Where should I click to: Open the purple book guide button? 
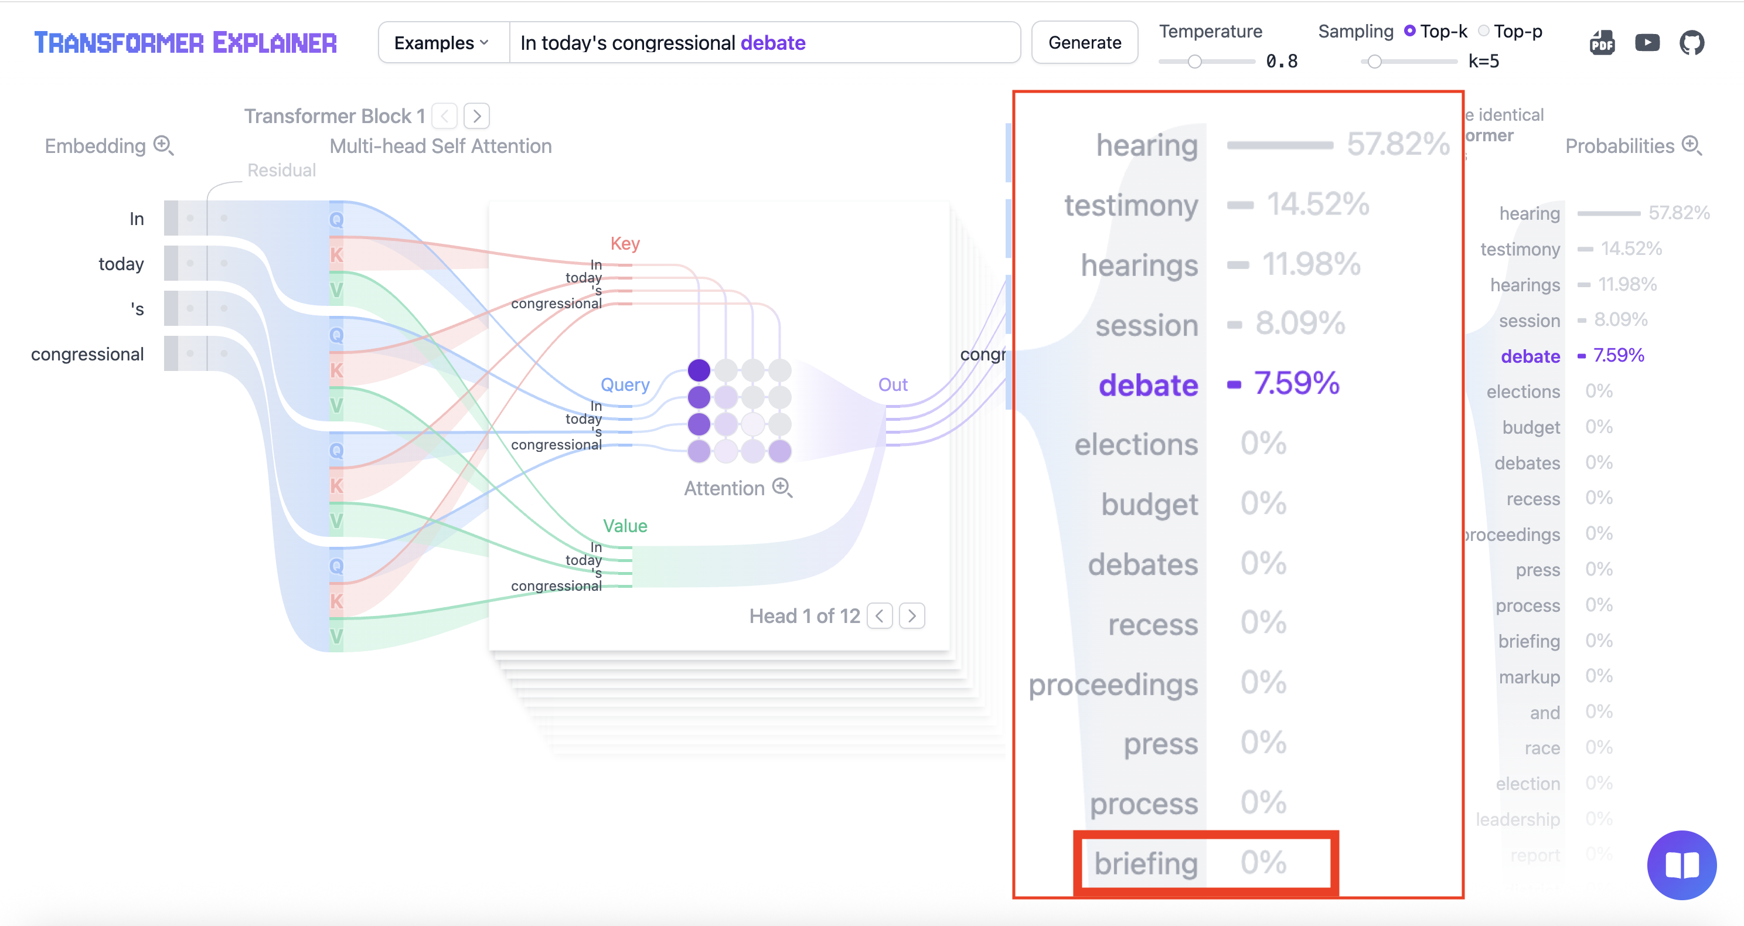coord(1681,864)
